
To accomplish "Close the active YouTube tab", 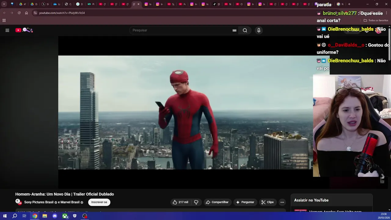I will click(x=138, y=4).
